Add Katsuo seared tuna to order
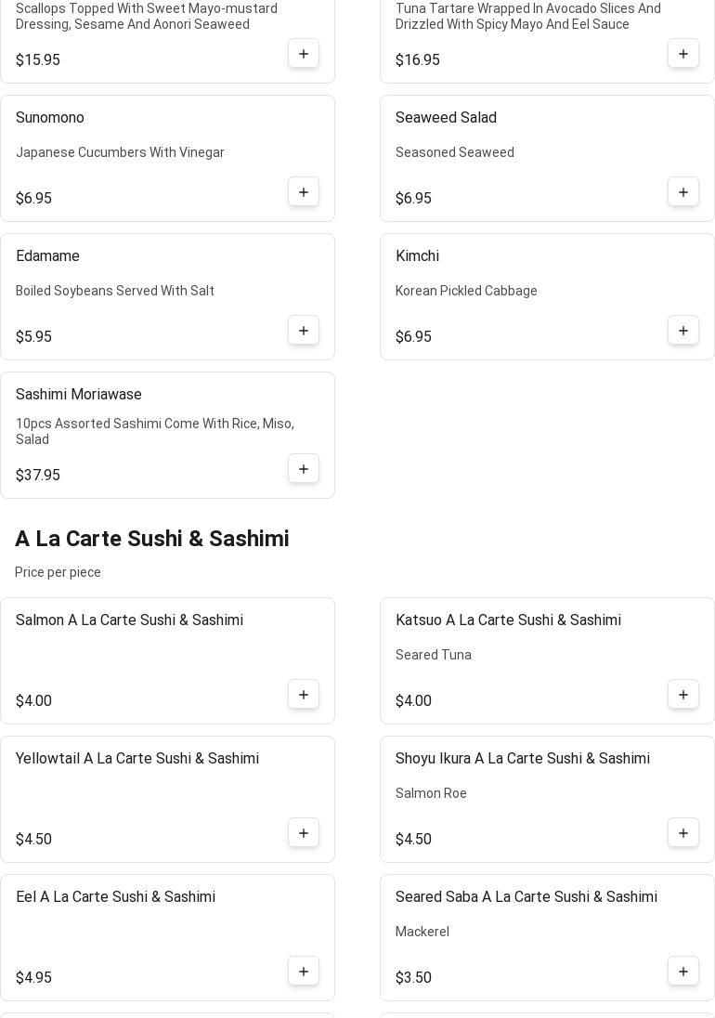This screenshot has width=715, height=1018. (683, 695)
